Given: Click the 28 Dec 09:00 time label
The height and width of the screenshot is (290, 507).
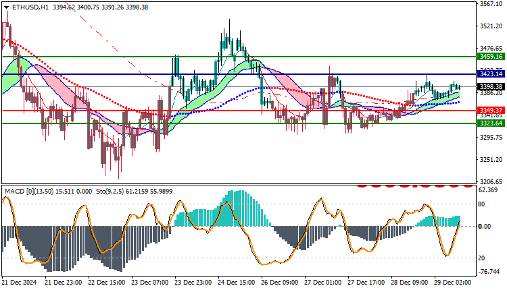Looking at the screenshot, I should 410,283.
